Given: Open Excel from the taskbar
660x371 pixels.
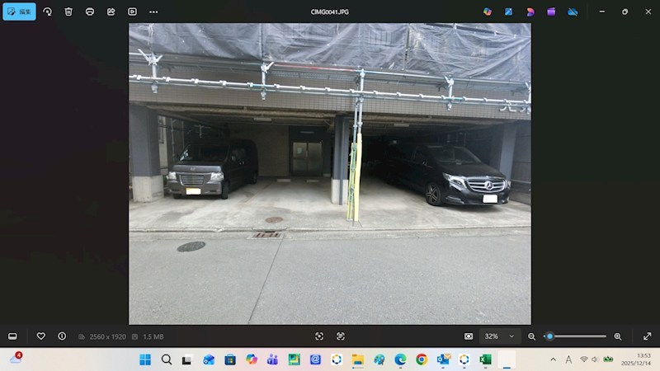Looking at the screenshot, I should (485, 359).
